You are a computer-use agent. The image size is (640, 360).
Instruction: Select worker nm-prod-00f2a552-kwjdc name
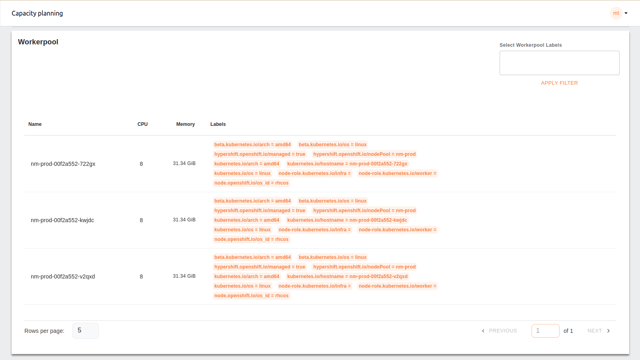pos(62,220)
